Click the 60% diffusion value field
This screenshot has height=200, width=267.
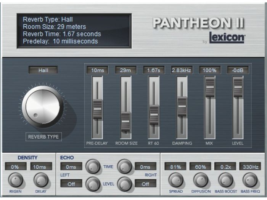click(x=200, y=167)
